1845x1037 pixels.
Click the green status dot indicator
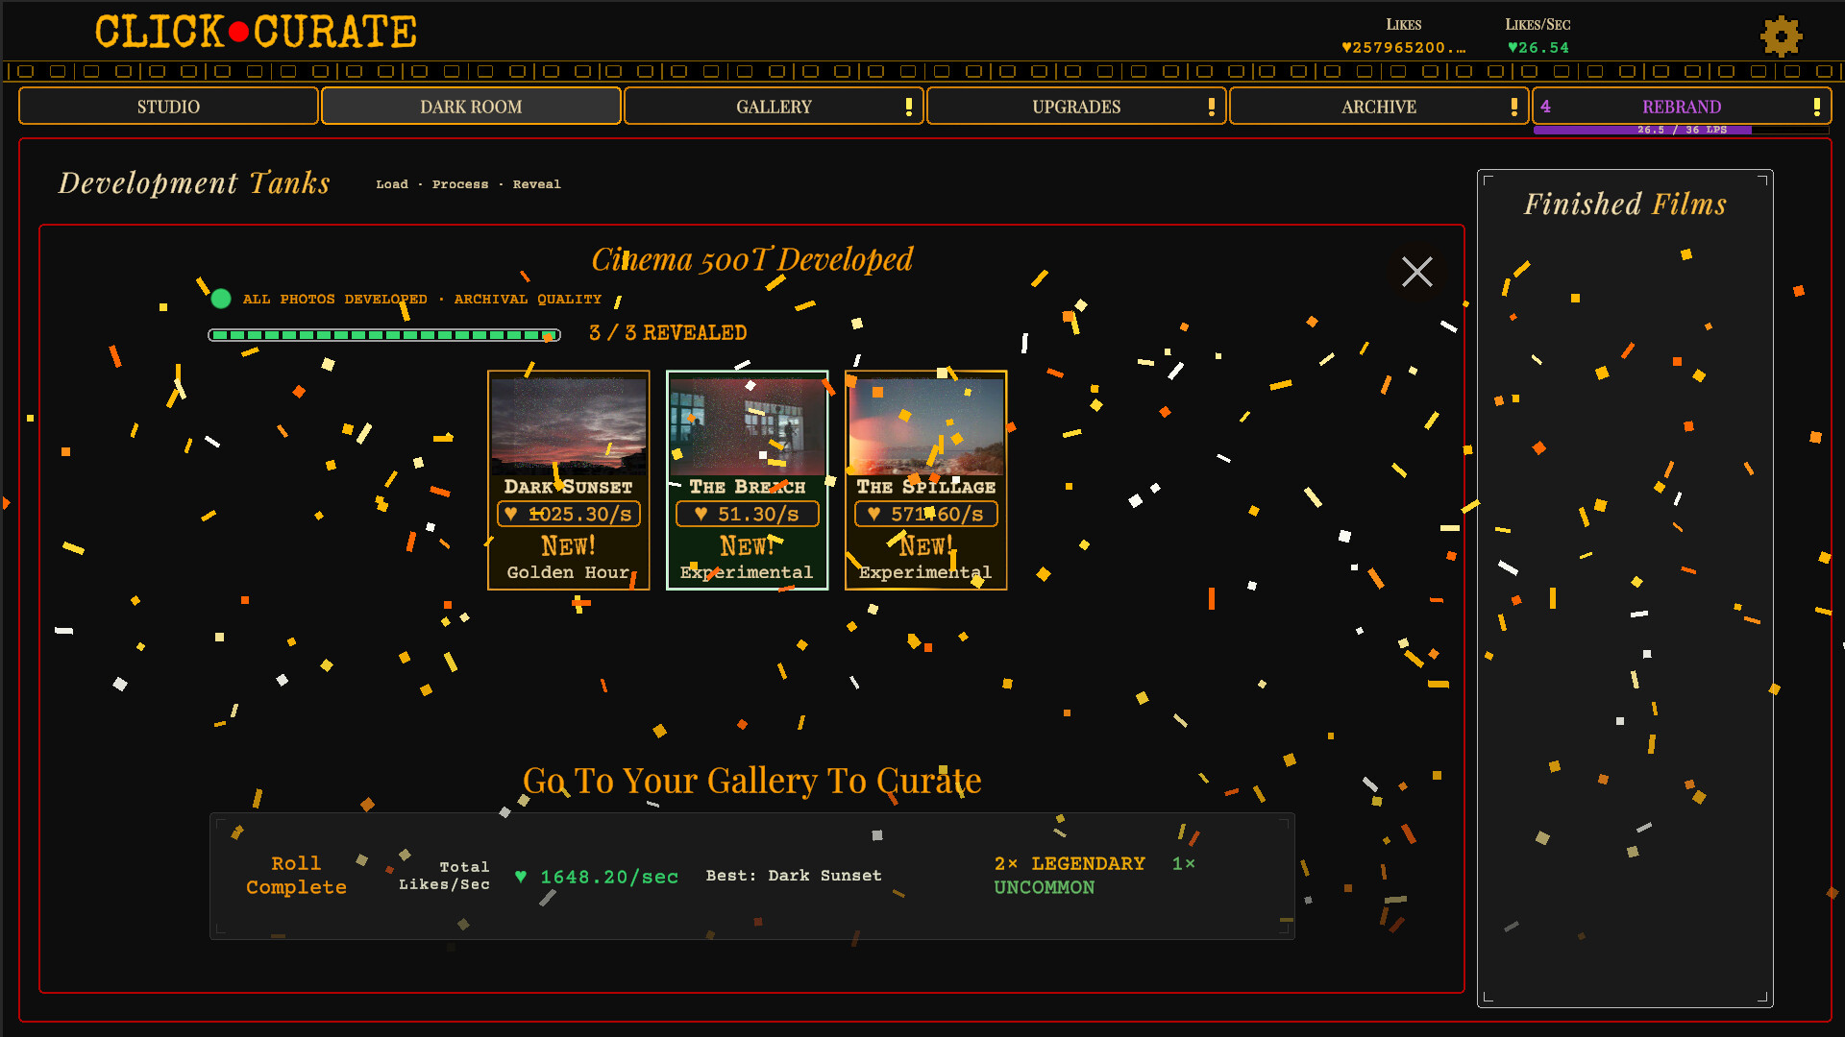[x=221, y=299]
